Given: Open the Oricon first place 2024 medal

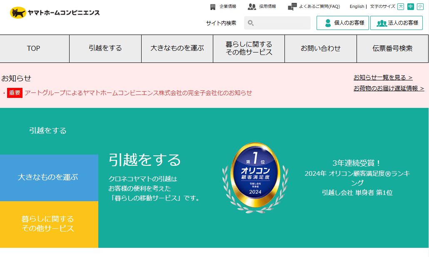Looking at the screenshot, I should (255, 177).
